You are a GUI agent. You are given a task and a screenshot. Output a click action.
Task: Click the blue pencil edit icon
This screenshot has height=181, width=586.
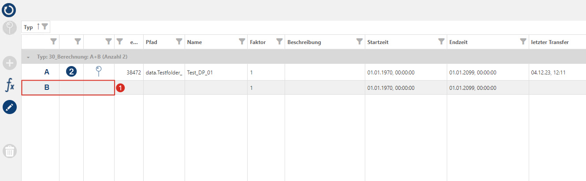(10, 107)
